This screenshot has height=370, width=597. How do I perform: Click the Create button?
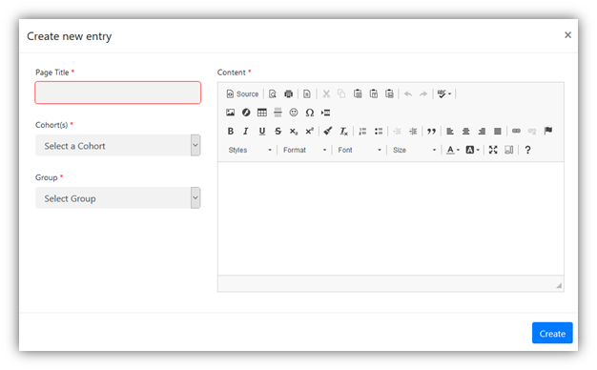(552, 333)
